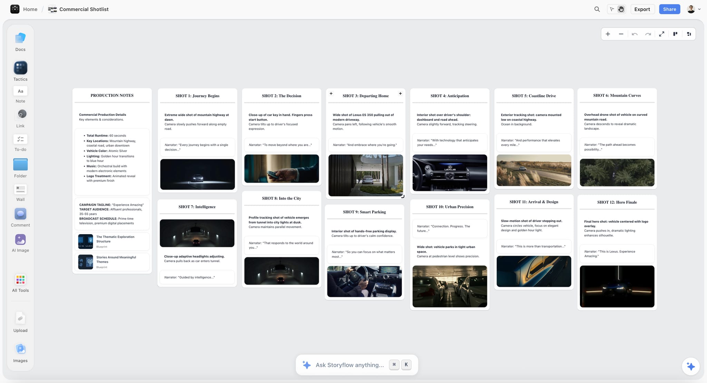The width and height of the screenshot is (707, 383).
Task: Click the SHOT 9: Smart Parking title
Action: [x=365, y=212]
